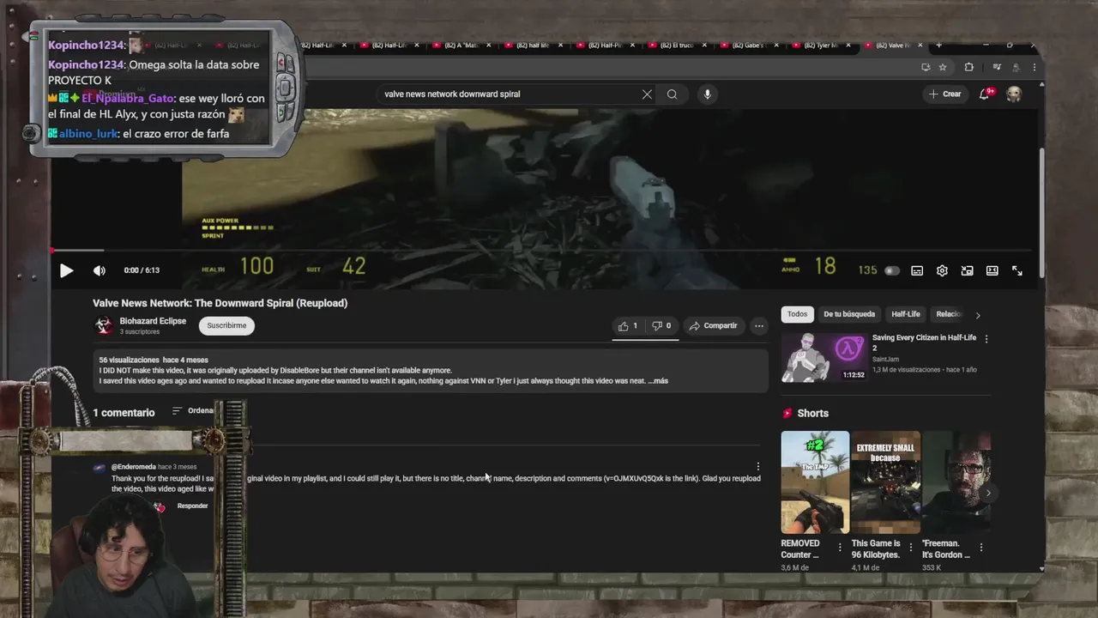This screenshot has width=1098, height=618.
Task: Open the options menu for "Saving Every Citizen"
Action: click(x=986, y=339)
